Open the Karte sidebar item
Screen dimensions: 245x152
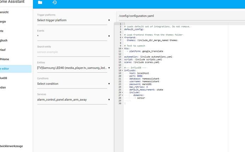pyautogui.click(x=16, y=31)
